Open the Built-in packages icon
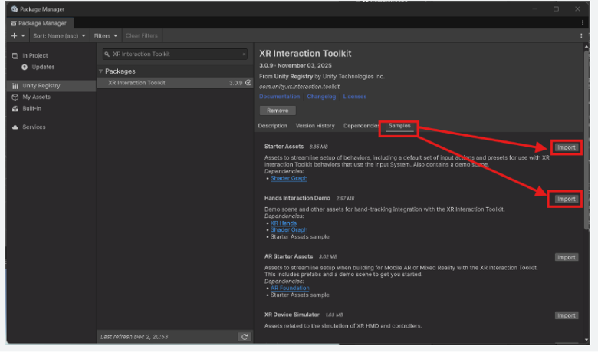The image size is (598, 353). point(15,108)
